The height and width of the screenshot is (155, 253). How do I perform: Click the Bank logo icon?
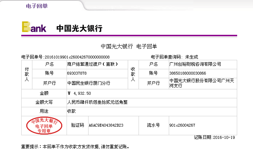(x=34, y=27)
